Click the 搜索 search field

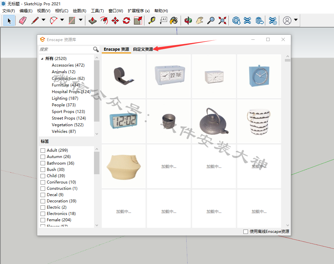pos(66,49)
